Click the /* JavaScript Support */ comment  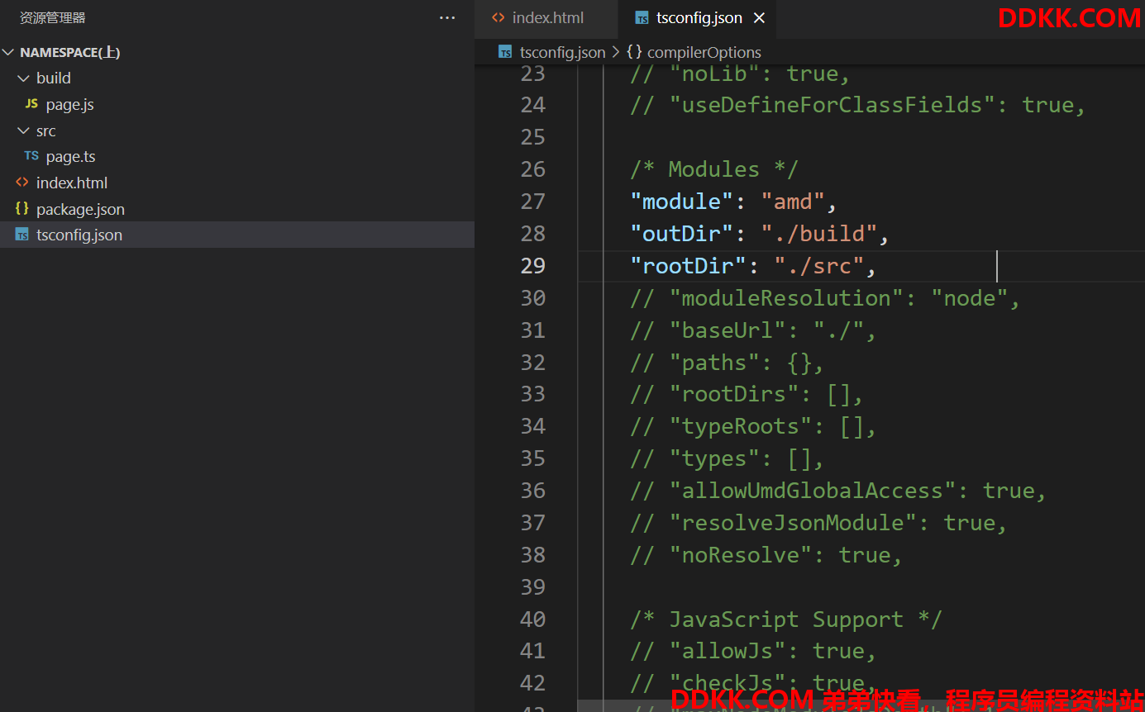click(785, 619)
